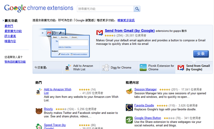This screenshot has width=214, height=129.
Task: Click the green Google Share Button icon
Action: (x=129, y=120)
